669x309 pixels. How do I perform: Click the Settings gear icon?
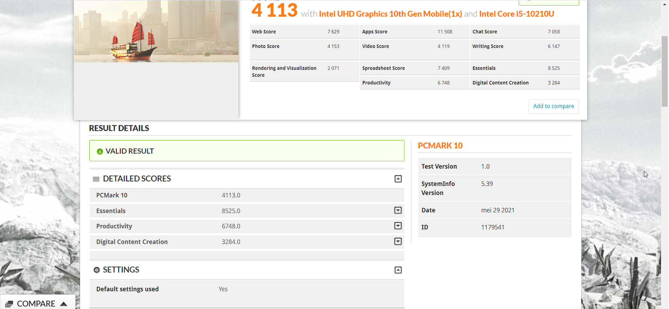[x=96, y=270]
